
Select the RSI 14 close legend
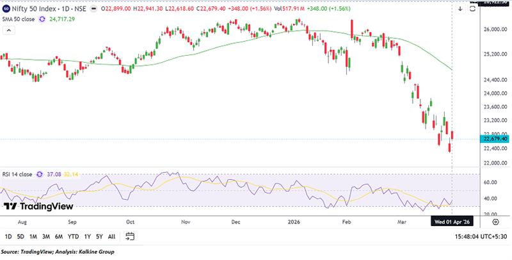18,174
